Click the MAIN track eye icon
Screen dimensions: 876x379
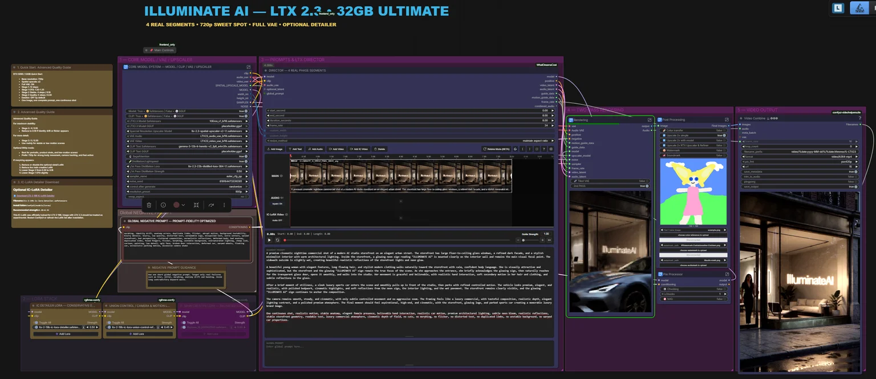(x=281, y=176)
